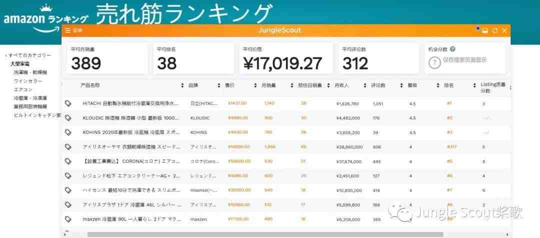
Task: Sort by 排名 column
Action: click(x=474, y=85)
